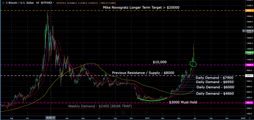Select the green ellipse drawing near $10,000
254x120 pixels.
193,64
